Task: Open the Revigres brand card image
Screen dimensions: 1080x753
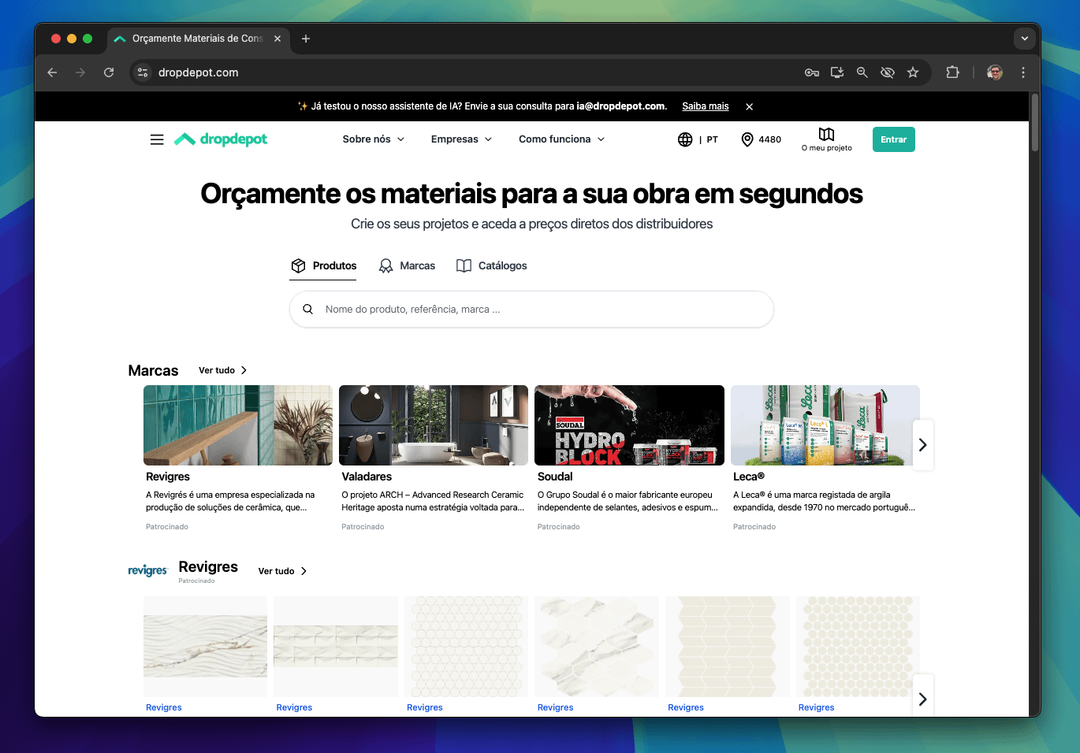Action: (238, 425)
